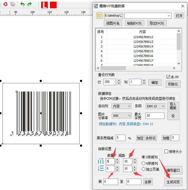Click the 读图片名 button

point(113,23)
